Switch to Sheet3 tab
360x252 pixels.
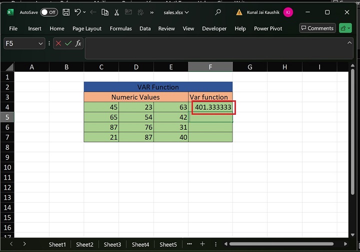(112, 245)
